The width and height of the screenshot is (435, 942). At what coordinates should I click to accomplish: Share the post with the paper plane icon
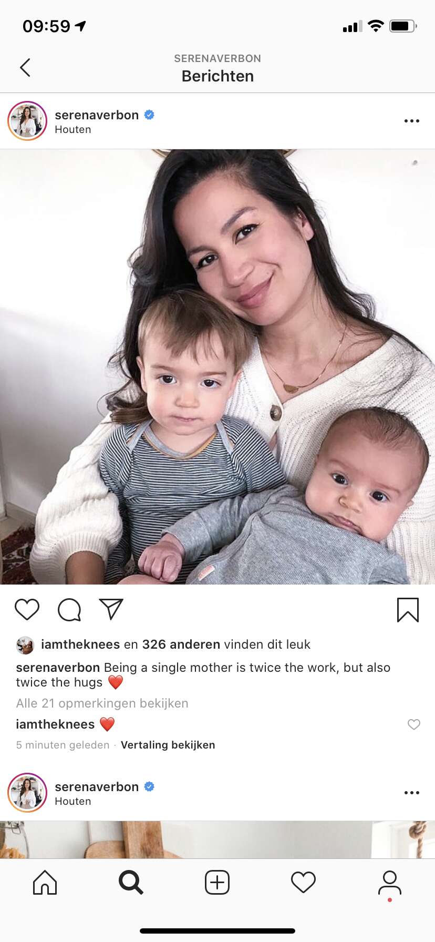[x=111, y=609]
